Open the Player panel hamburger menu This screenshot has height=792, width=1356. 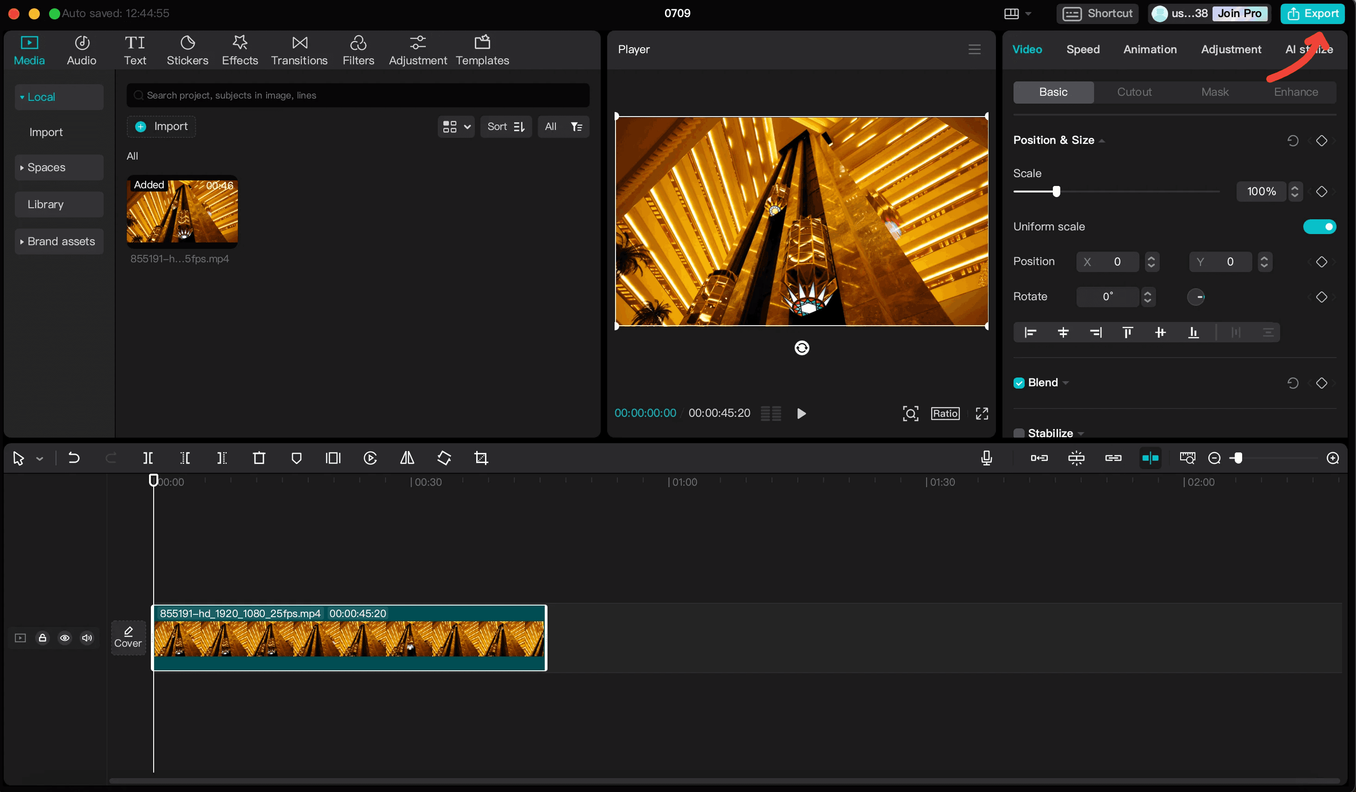[x=975, y=49]
